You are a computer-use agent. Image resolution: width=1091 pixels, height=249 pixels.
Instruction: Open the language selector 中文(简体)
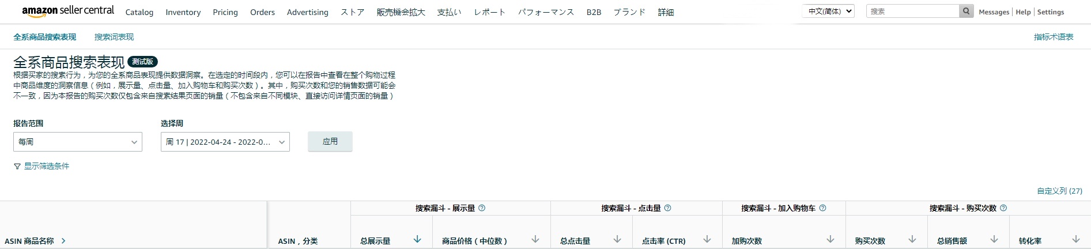[828, 11]
